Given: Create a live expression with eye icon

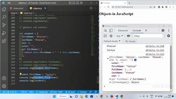Looking at the screenshot, I should point(128,36).
